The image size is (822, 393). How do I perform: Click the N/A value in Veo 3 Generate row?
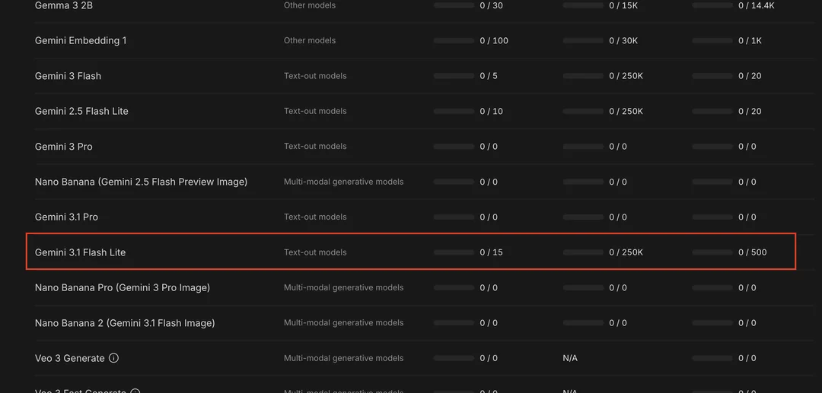570,358
